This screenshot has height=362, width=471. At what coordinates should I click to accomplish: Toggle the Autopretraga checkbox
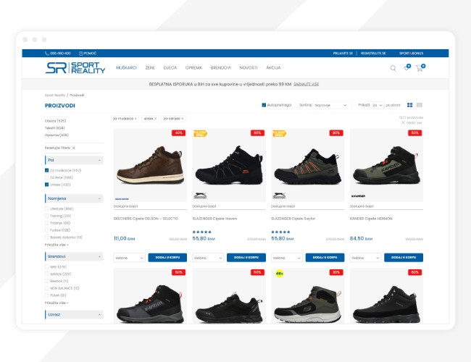click(264, 105)
